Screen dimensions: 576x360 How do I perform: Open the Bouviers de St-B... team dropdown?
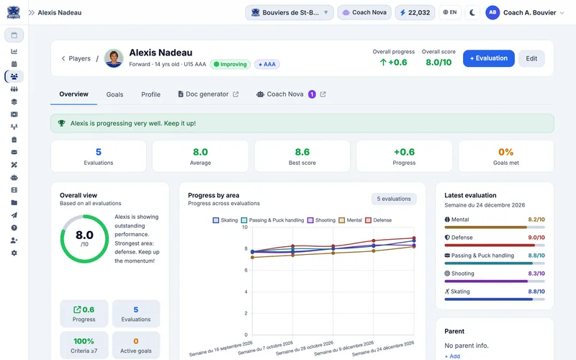[289, 12]
